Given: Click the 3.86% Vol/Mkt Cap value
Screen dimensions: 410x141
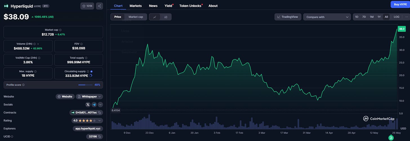Looking at the screenshot, I should pos(28,62).
